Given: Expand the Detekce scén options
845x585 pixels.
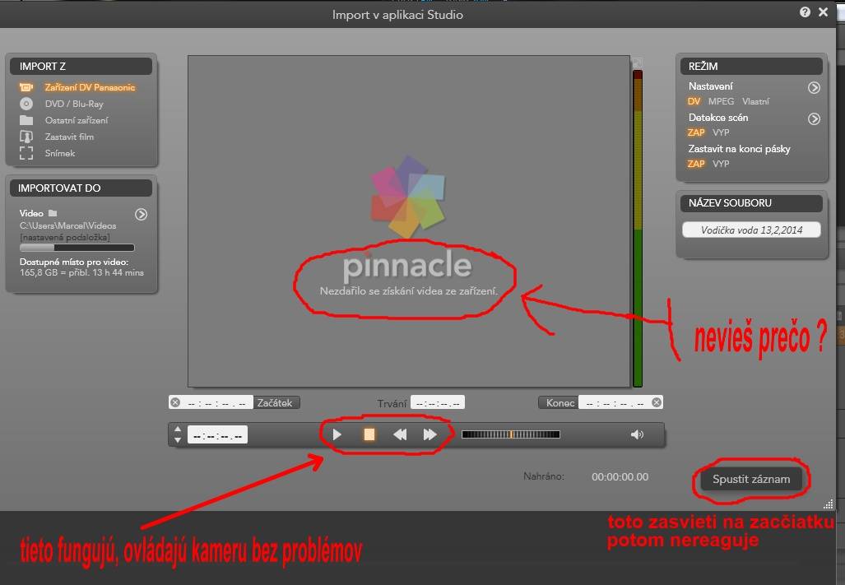Looking at the screenshot, I should [814, 119].
